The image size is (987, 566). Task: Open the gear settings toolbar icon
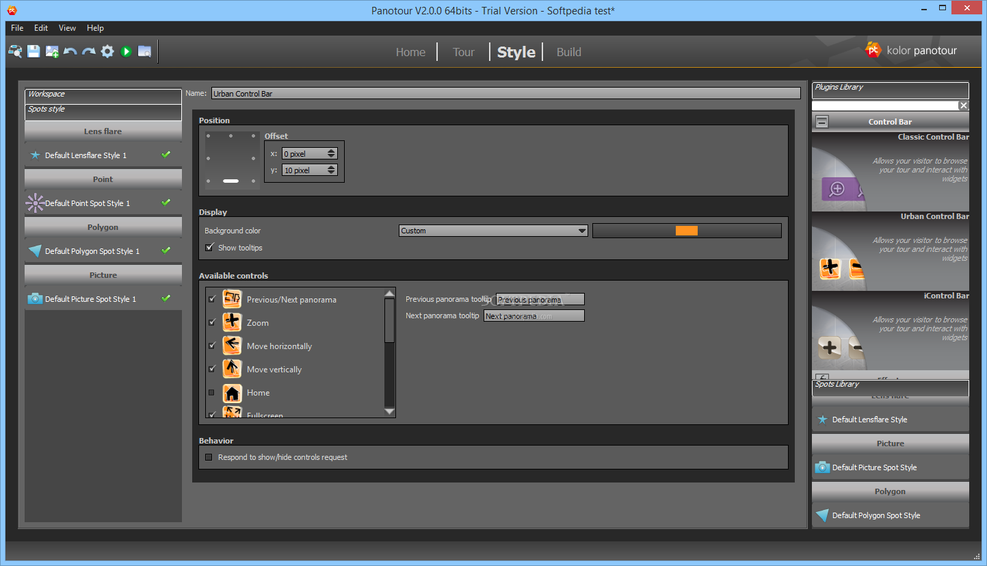107,51
